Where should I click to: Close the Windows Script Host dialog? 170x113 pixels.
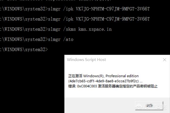click(x=164, y=60)
